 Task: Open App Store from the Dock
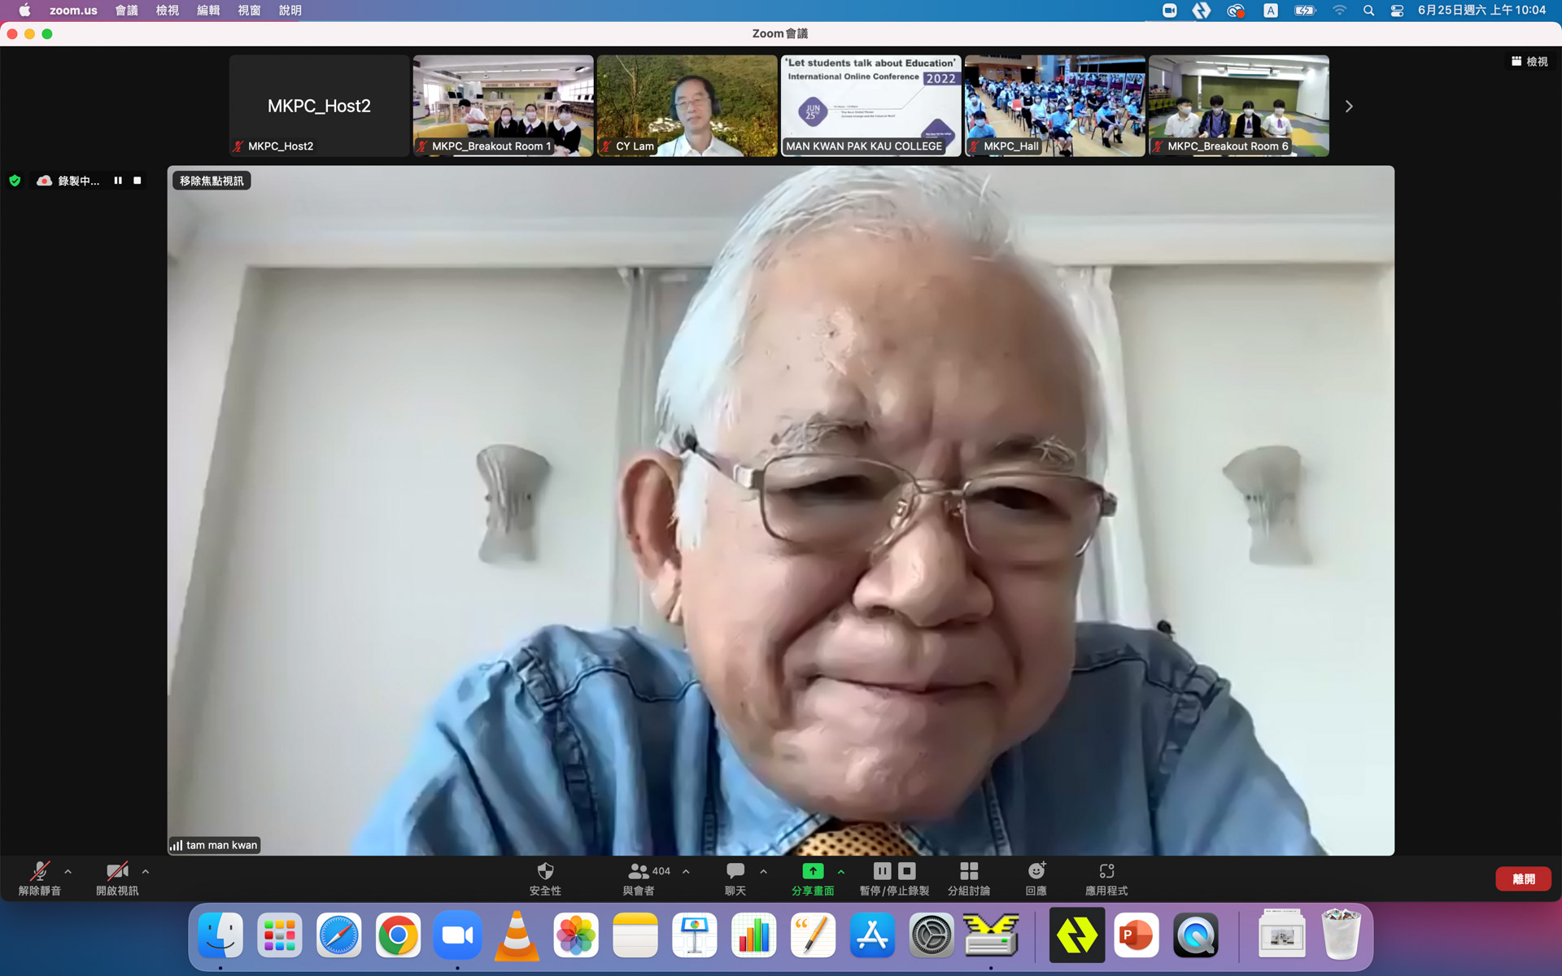tap(872, 935)
